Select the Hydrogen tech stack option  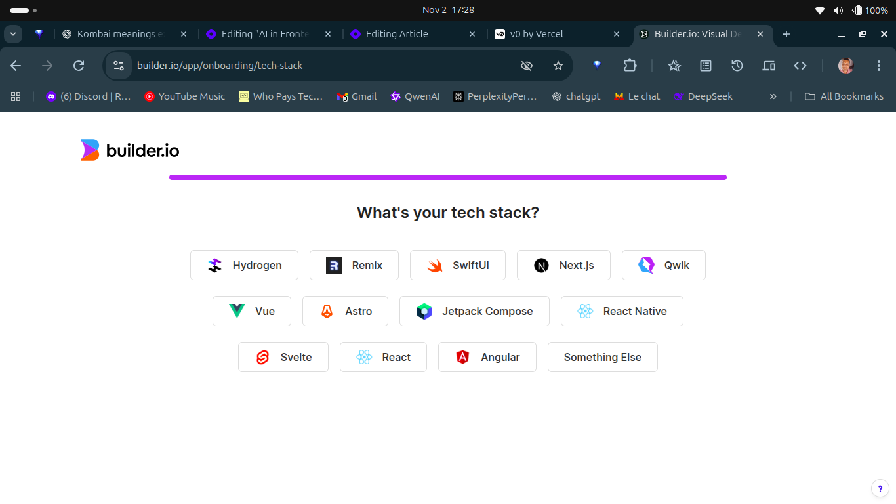point(244,265)
